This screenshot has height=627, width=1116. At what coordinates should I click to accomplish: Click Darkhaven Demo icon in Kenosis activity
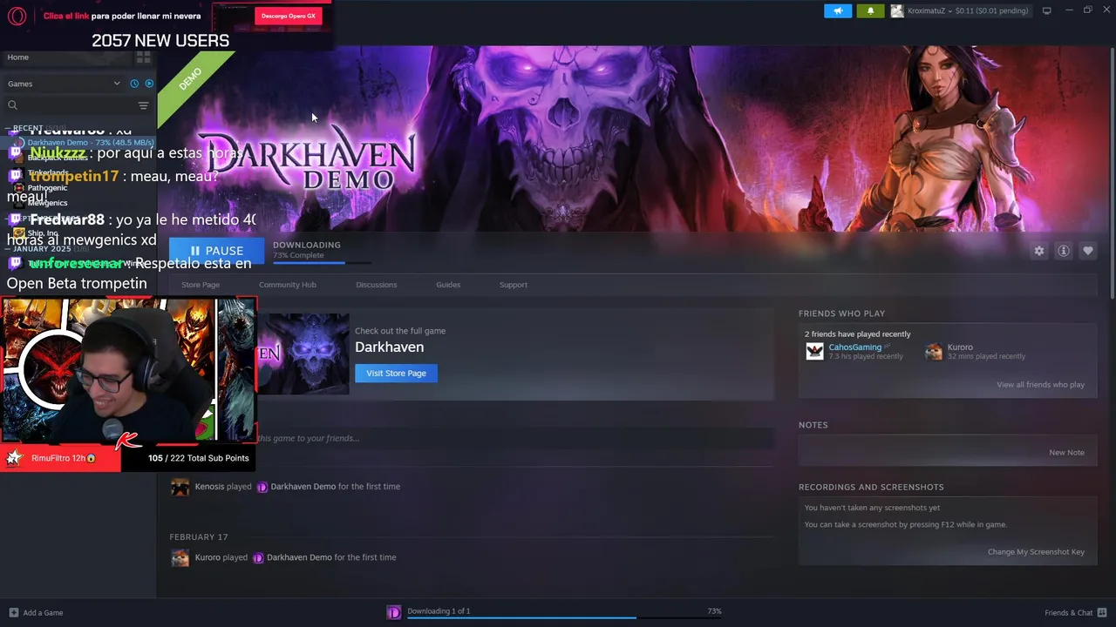[262, 488]
